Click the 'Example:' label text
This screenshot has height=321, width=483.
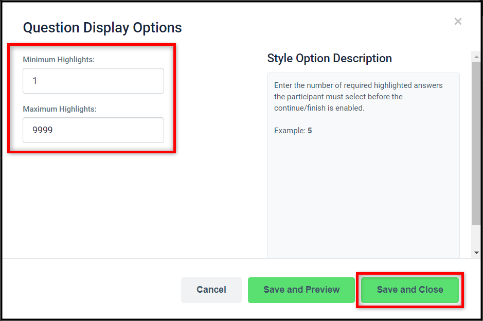[290, 131]
